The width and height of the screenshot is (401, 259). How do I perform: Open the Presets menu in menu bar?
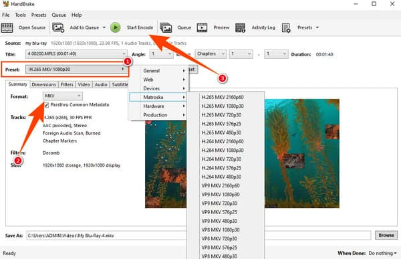coord(39,15)
